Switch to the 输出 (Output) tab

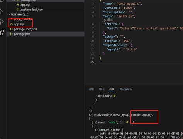click(102, 89)
